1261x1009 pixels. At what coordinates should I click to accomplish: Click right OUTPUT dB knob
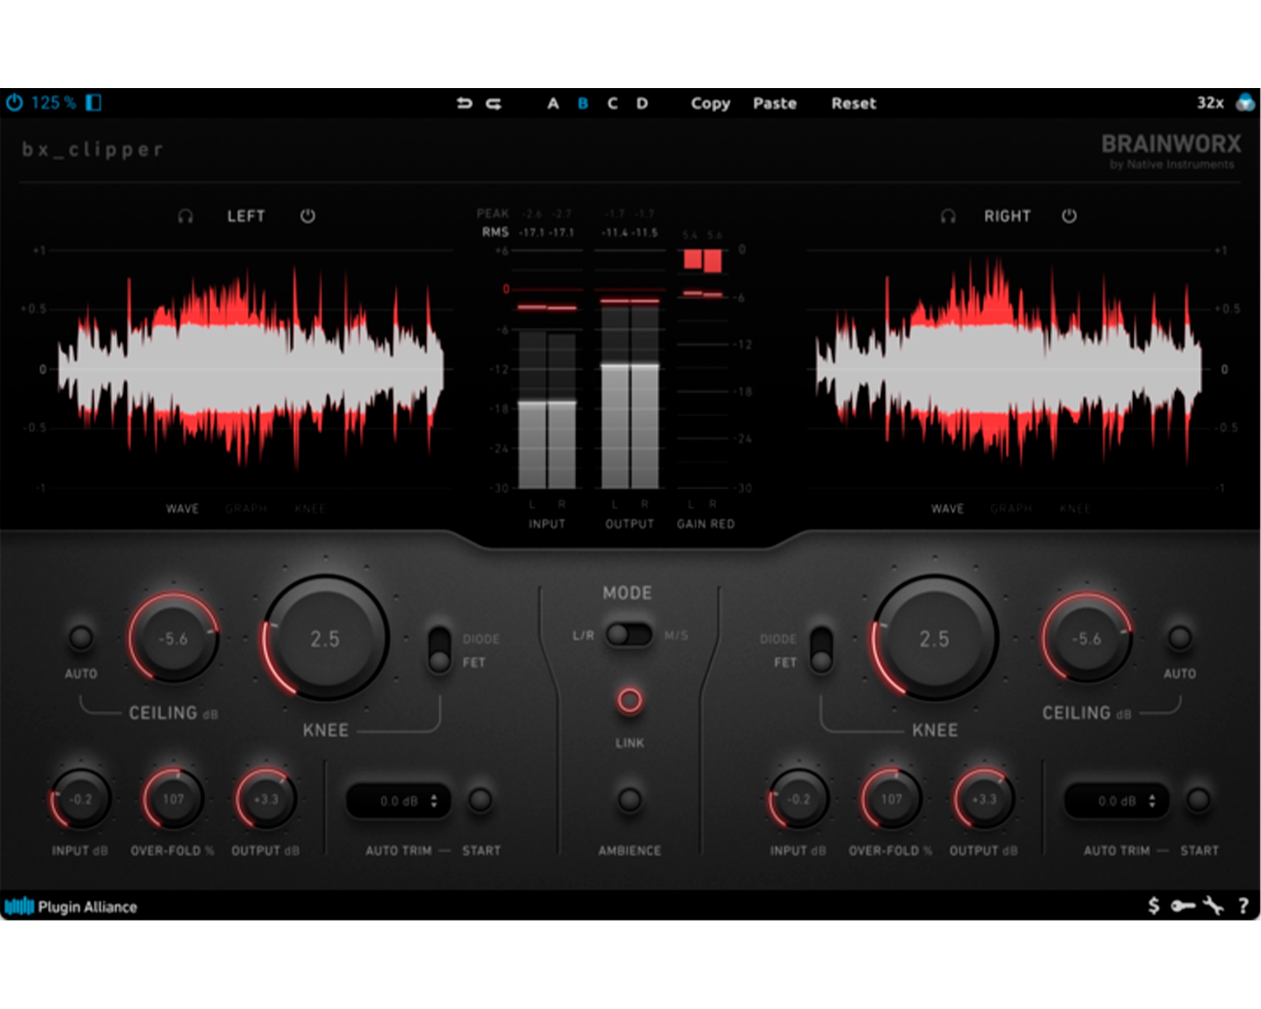coord(984,799)
